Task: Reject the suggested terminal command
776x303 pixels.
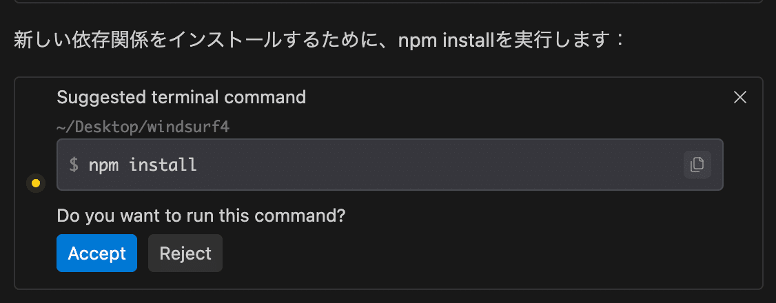Action: (185, 253)
